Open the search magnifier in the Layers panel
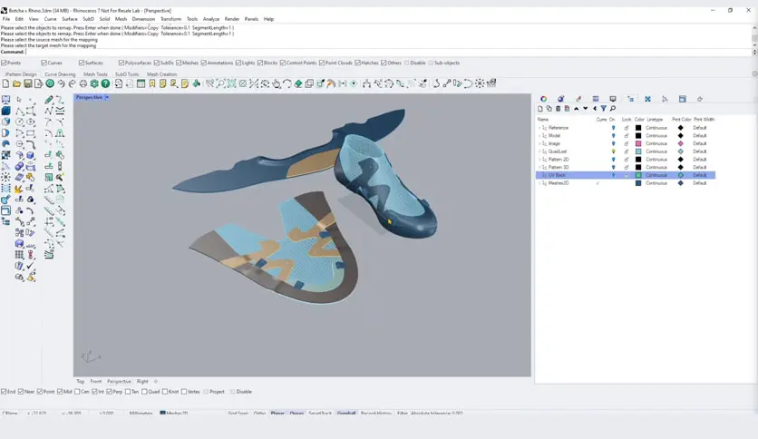 pyautogui.click(x=613, y=109)
